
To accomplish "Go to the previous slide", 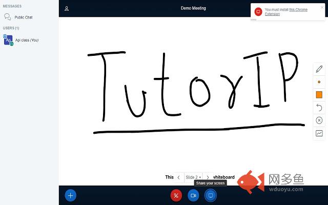I will coord(178,177).
